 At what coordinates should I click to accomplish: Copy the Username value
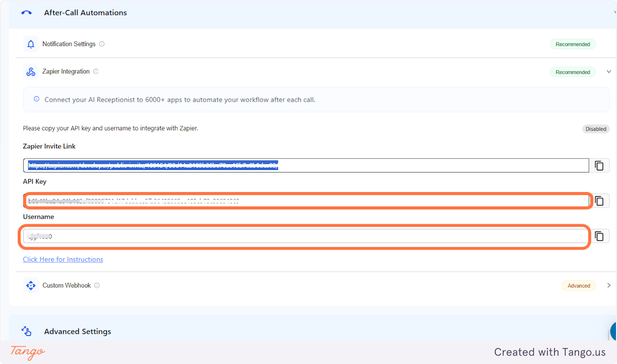tap(599, 236)
